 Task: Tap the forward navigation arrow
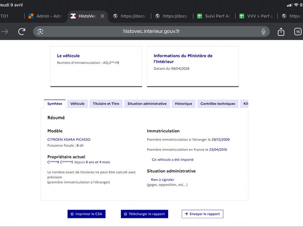click(x=5, y=31)
